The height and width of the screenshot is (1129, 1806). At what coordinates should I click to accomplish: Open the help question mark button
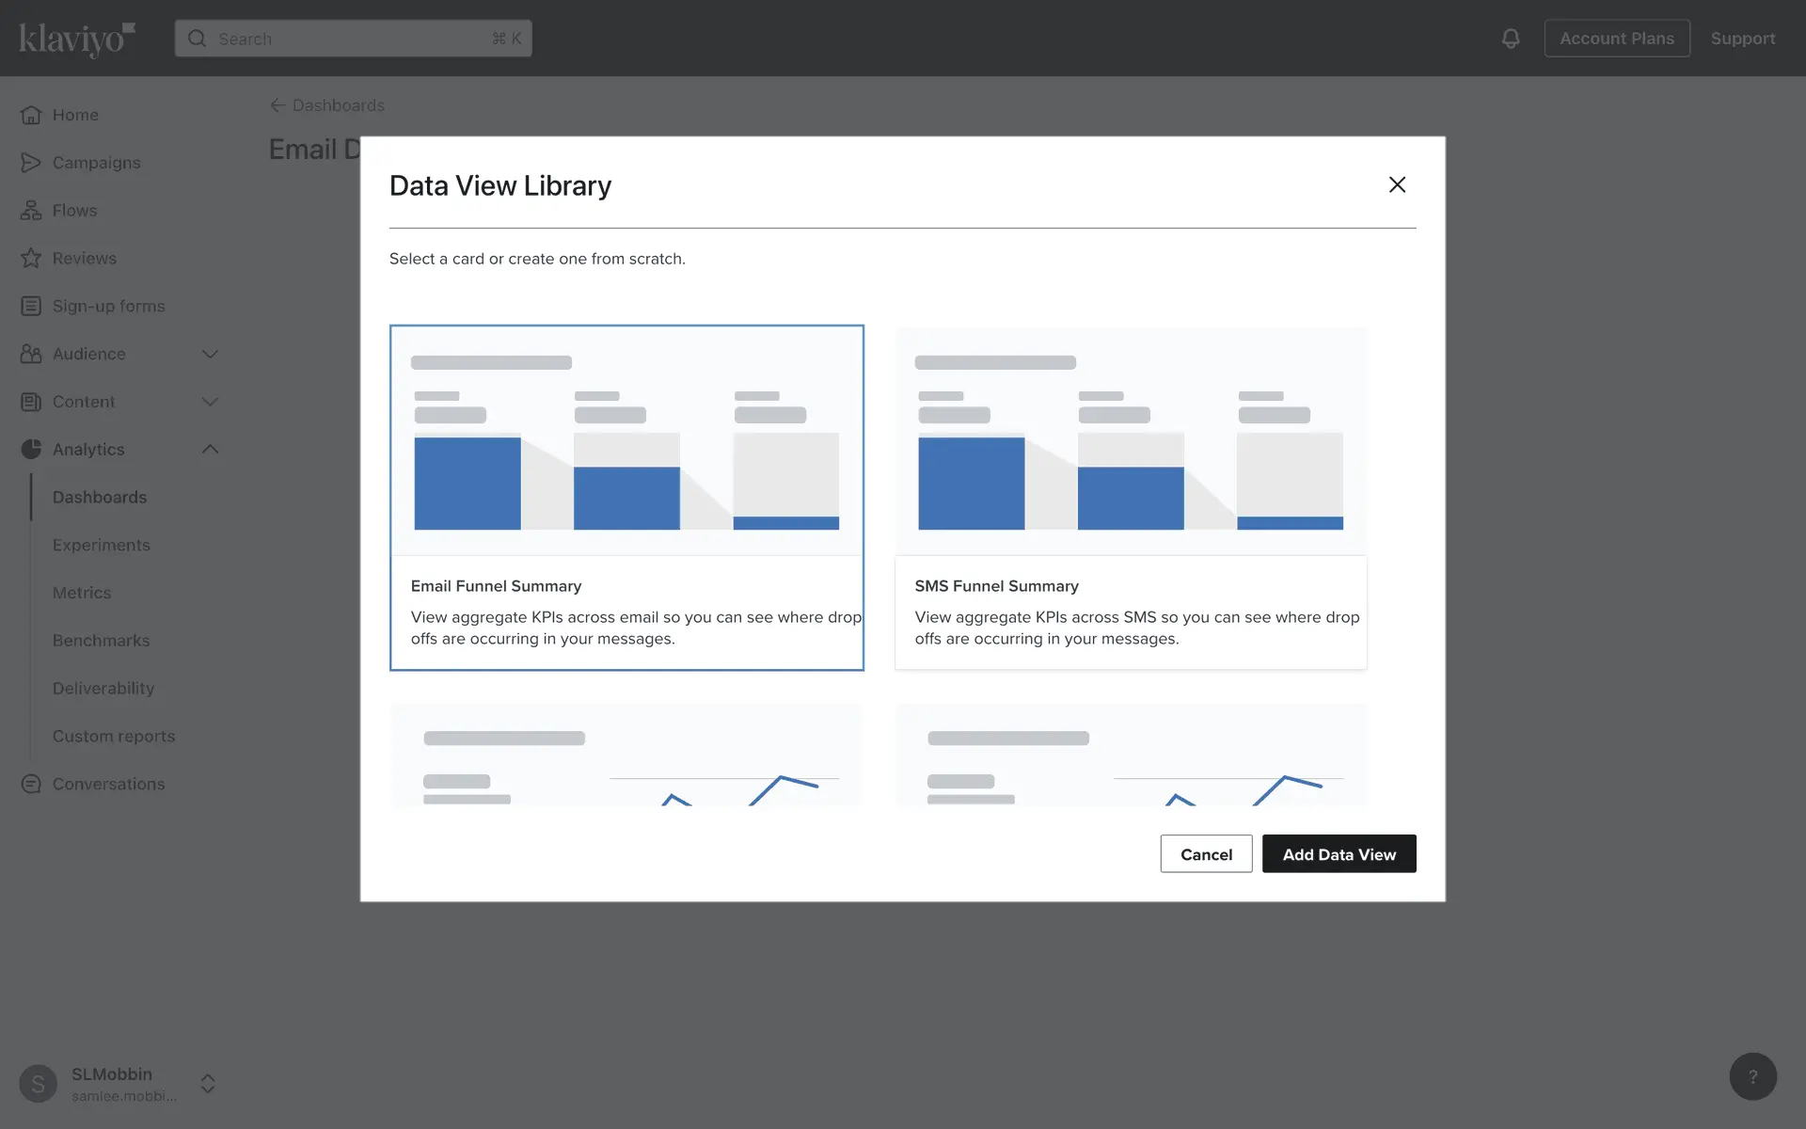(1752, 1076)
